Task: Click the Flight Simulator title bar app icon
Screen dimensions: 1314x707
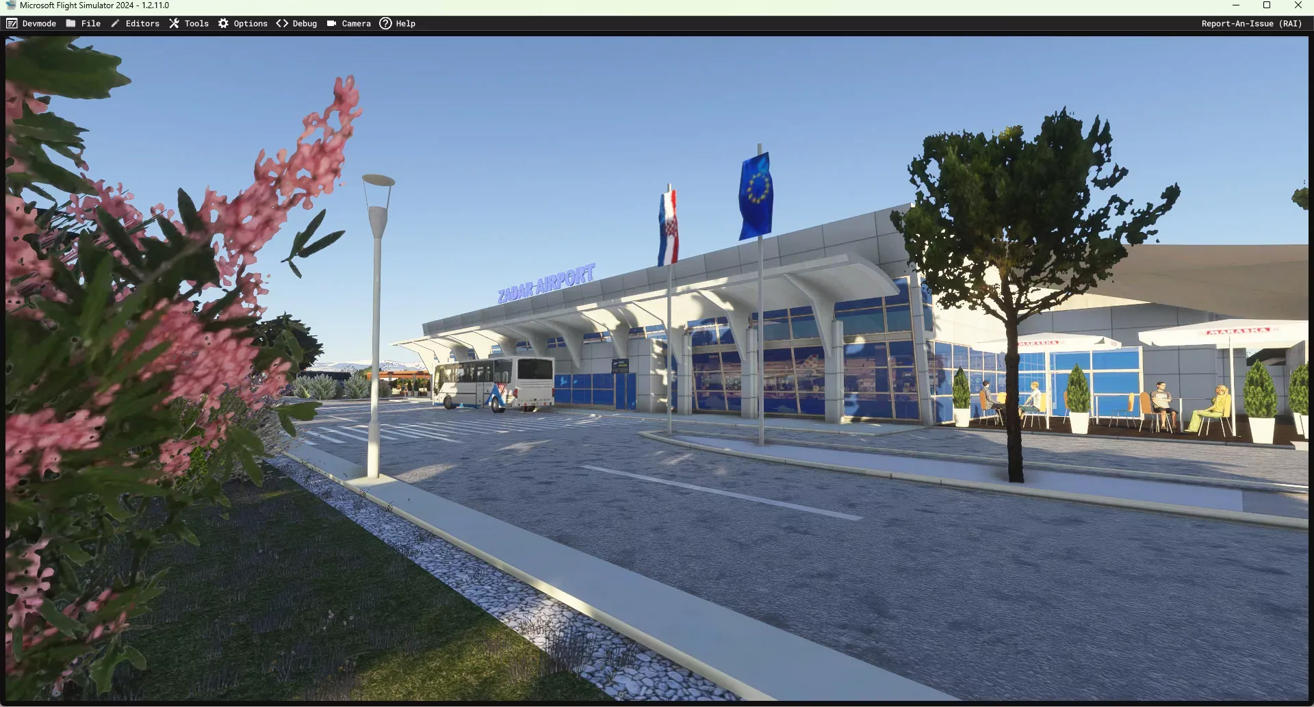Action: tap(10, 5)
